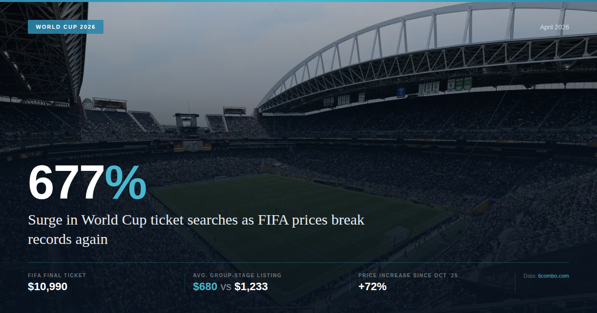Click the "Data:" source label
The height and width of the screenshot is (313, 597).
[x=530, y=276]
